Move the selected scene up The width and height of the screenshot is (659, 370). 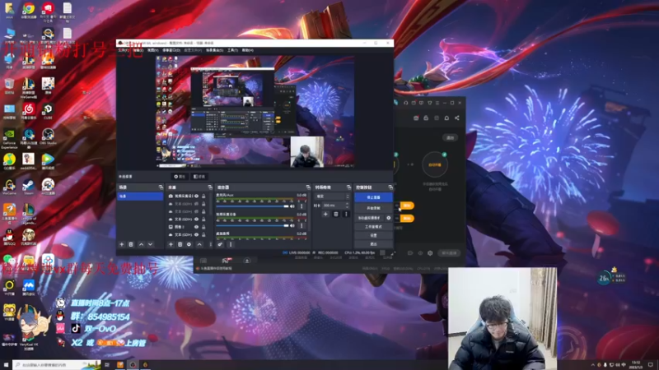pyautogui.click(x=141, y=244)
